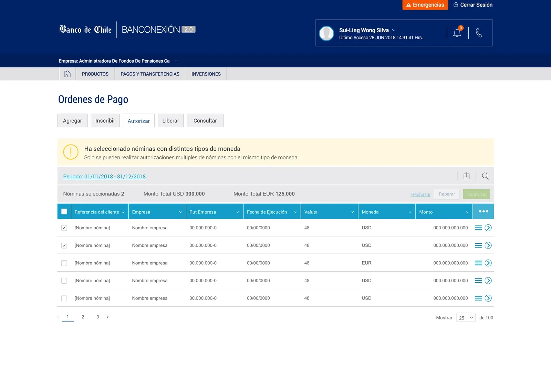The height and width of the screenshot is (369, 551).
Task: Open Rut Empresa column dropdown
Action: 238,212
